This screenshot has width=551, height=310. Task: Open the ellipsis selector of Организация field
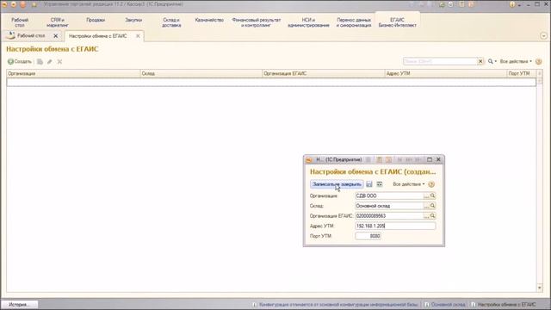click(x=427, y=195)
